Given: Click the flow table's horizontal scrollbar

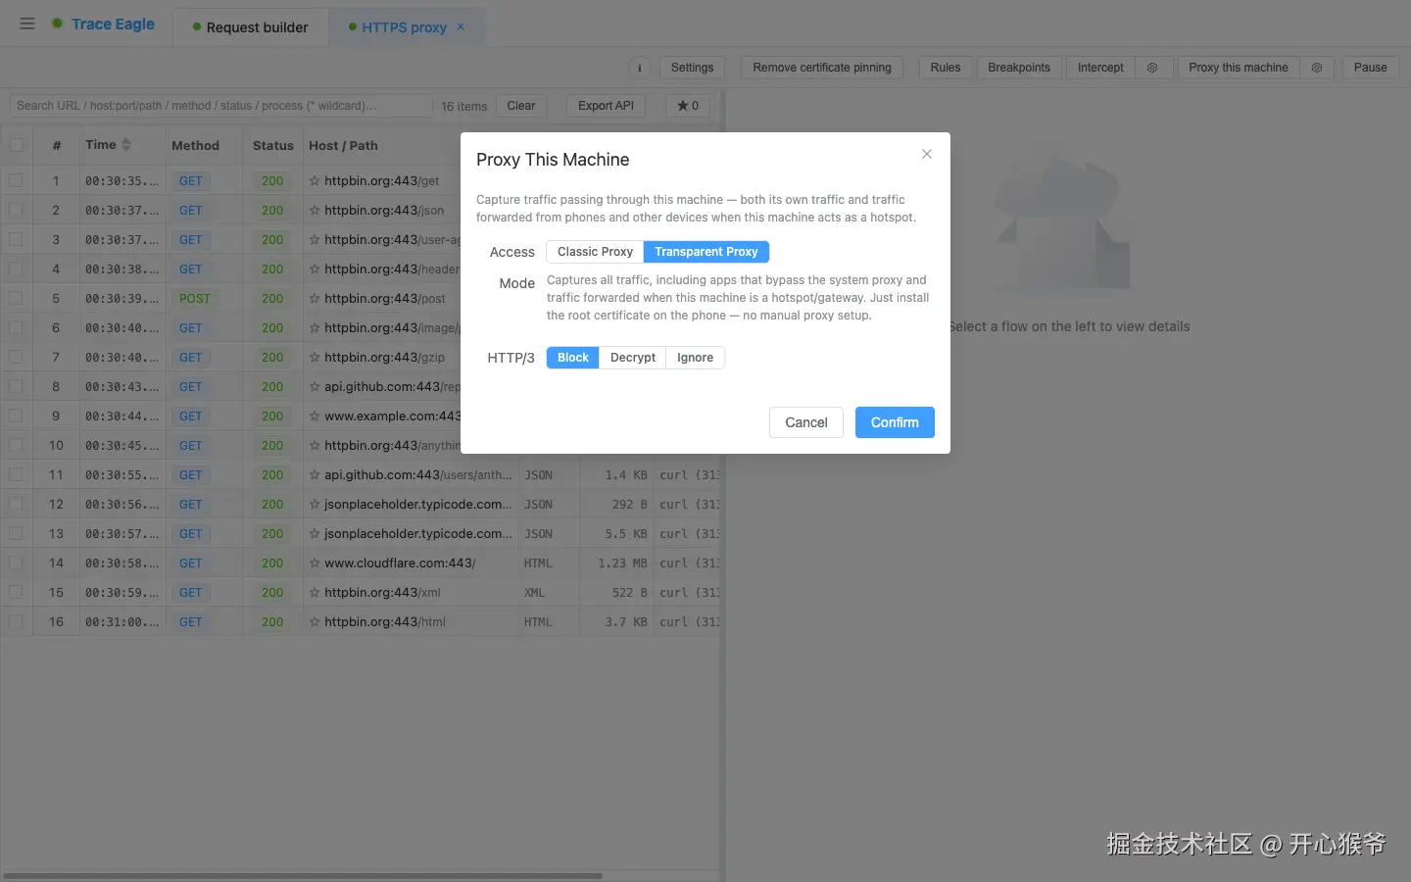Looking at the screenshot, I should pos(303,875).
